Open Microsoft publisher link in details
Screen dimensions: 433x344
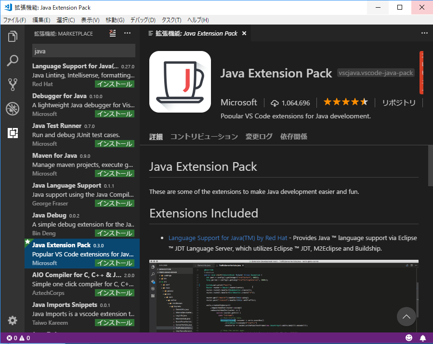click(238, 102)
